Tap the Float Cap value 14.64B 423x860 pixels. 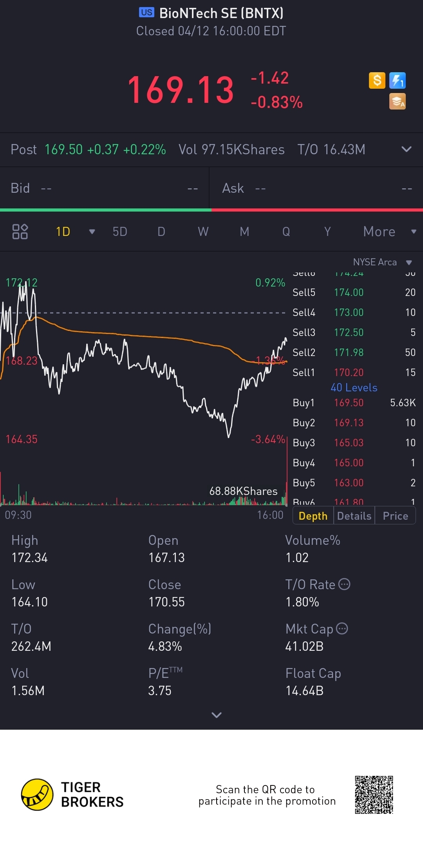pos(304,690)
